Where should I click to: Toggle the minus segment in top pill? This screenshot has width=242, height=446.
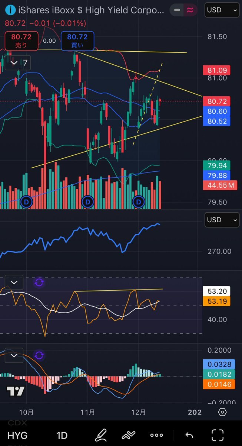(177, 10)
